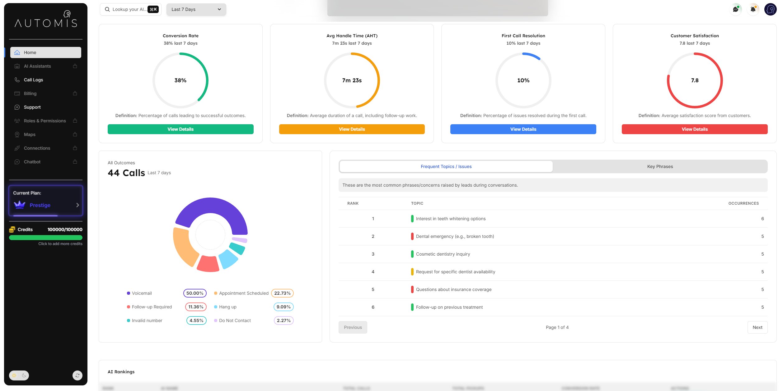This screenshot has width=783, height=391.
Task: Select Roles & Permissions menu item
Action: pos(46,121)
